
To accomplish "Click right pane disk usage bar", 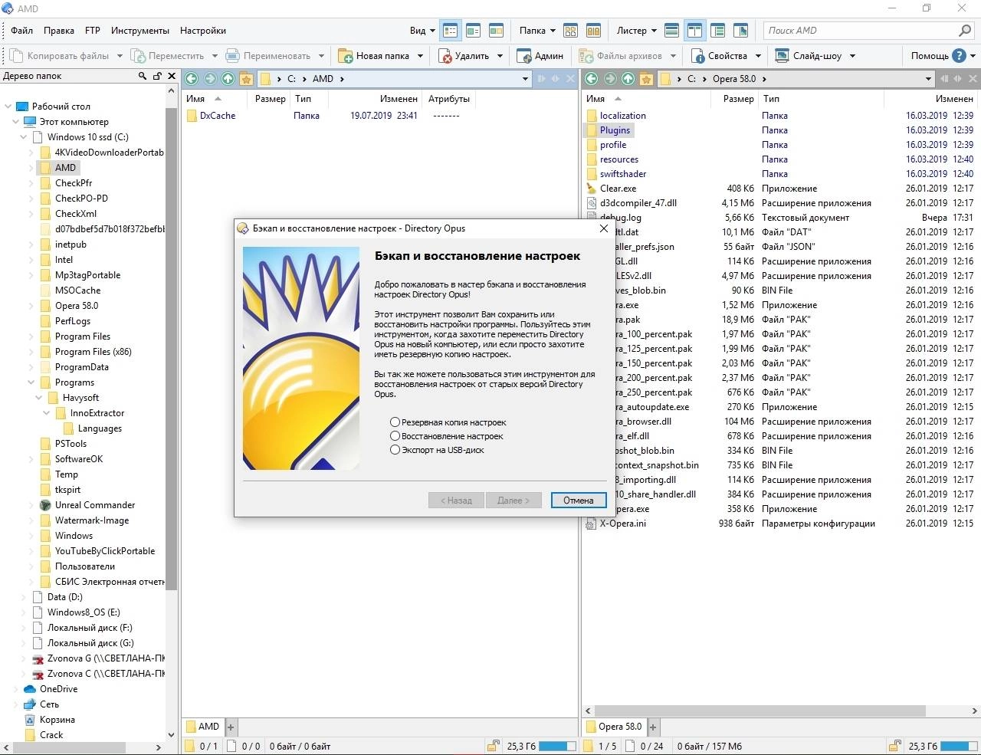I will pos(959,746).
